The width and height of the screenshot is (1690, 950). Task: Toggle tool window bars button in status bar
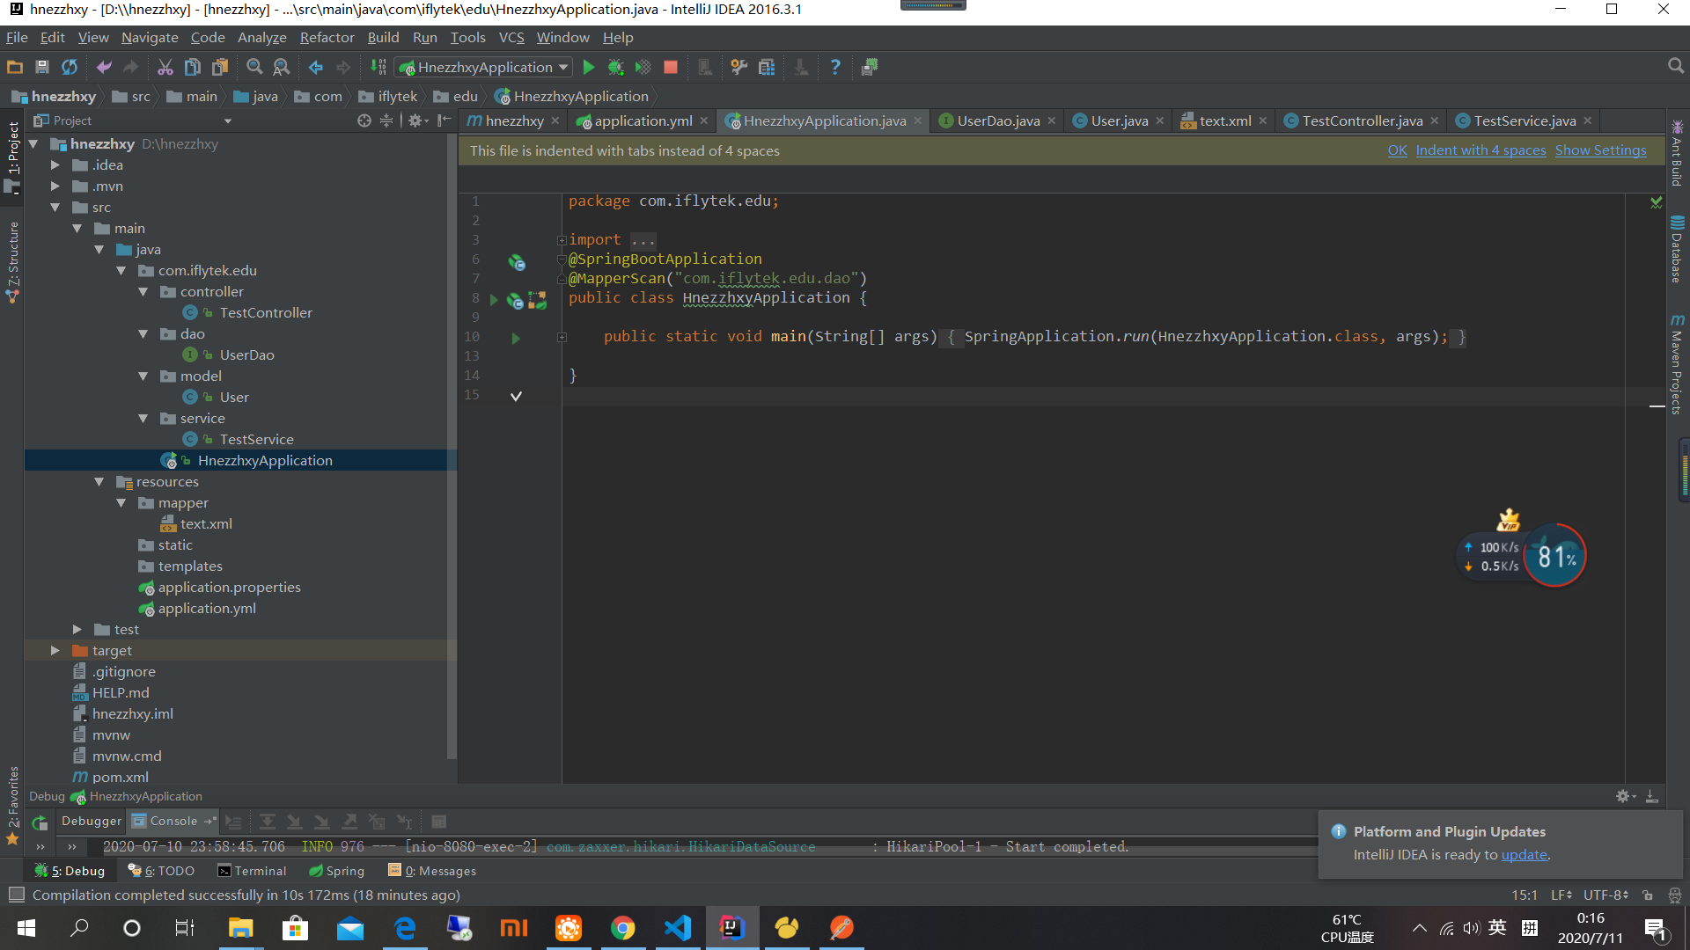(16, 895)
